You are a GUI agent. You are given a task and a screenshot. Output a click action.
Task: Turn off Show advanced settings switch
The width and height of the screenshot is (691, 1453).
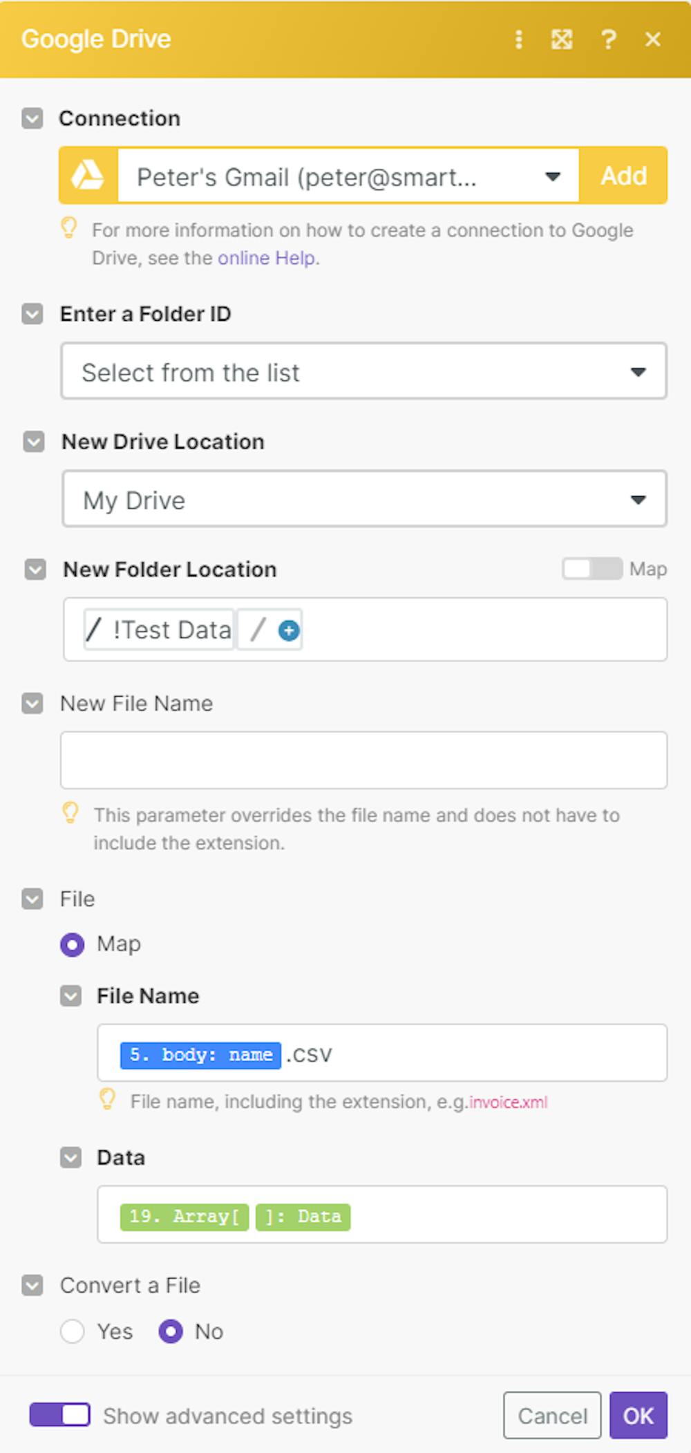pyautogui.click(x=60, y=1415)
